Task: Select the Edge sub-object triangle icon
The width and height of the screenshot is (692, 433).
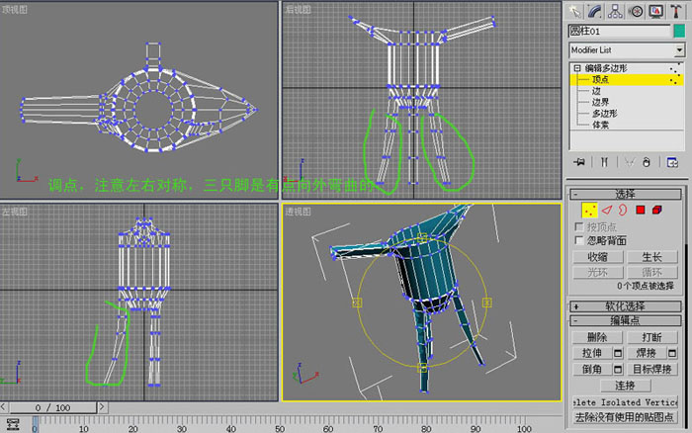Action: tap(607, 211)
